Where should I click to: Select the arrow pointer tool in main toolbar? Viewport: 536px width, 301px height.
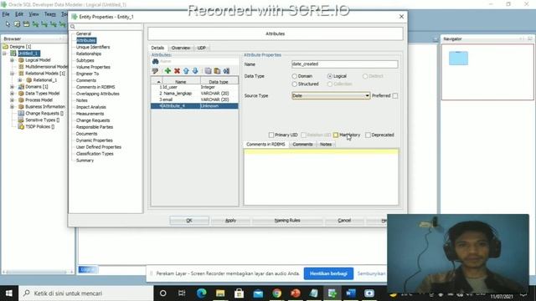(8, 24)
